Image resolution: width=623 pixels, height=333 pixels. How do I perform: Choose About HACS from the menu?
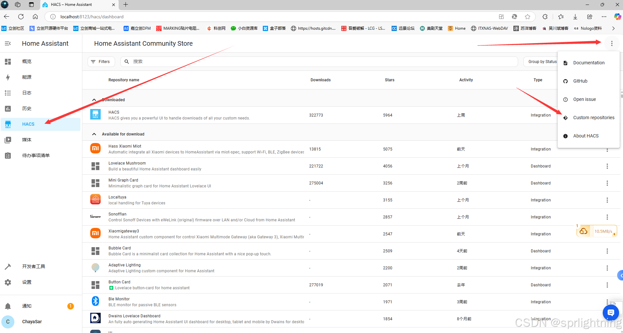tap(589, 136)
